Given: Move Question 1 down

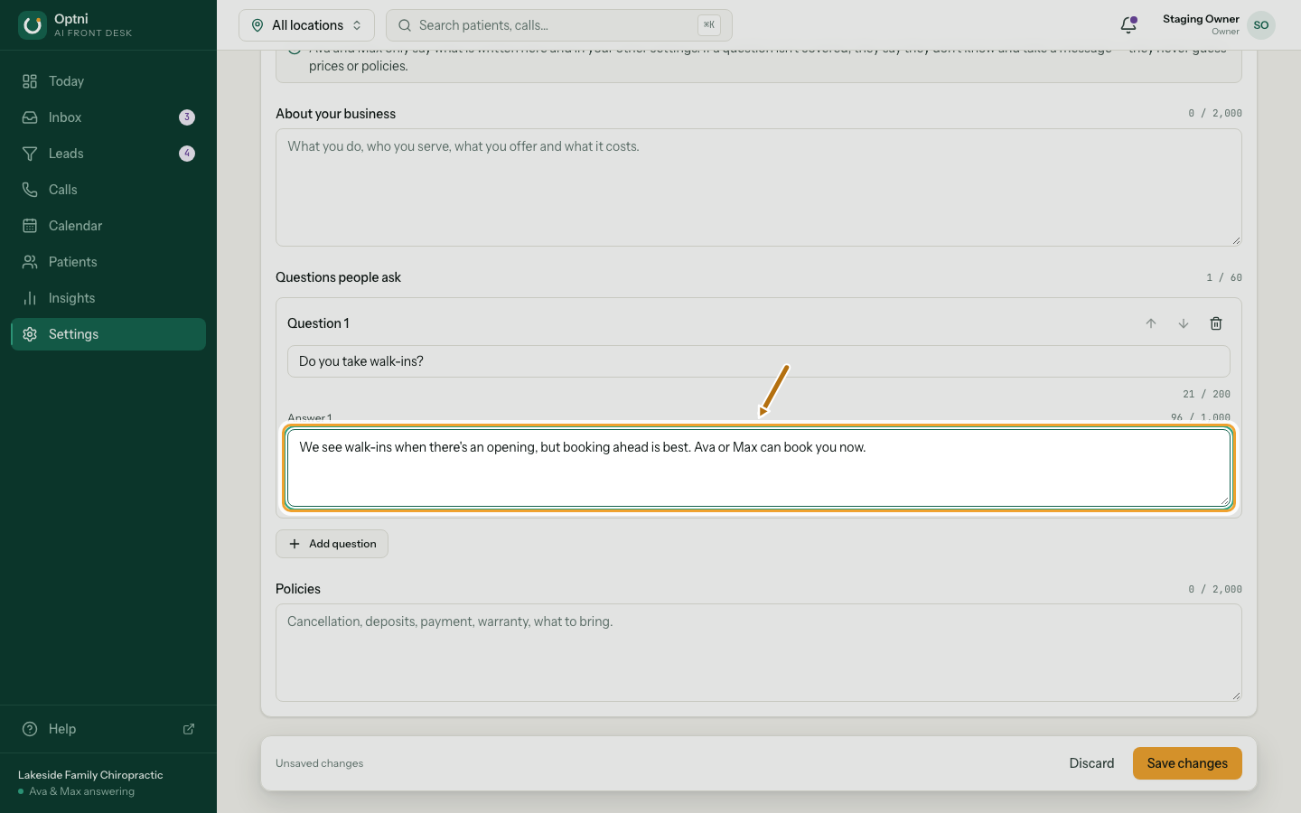Looking at the screenshot, I should [x=1184, y=323].
